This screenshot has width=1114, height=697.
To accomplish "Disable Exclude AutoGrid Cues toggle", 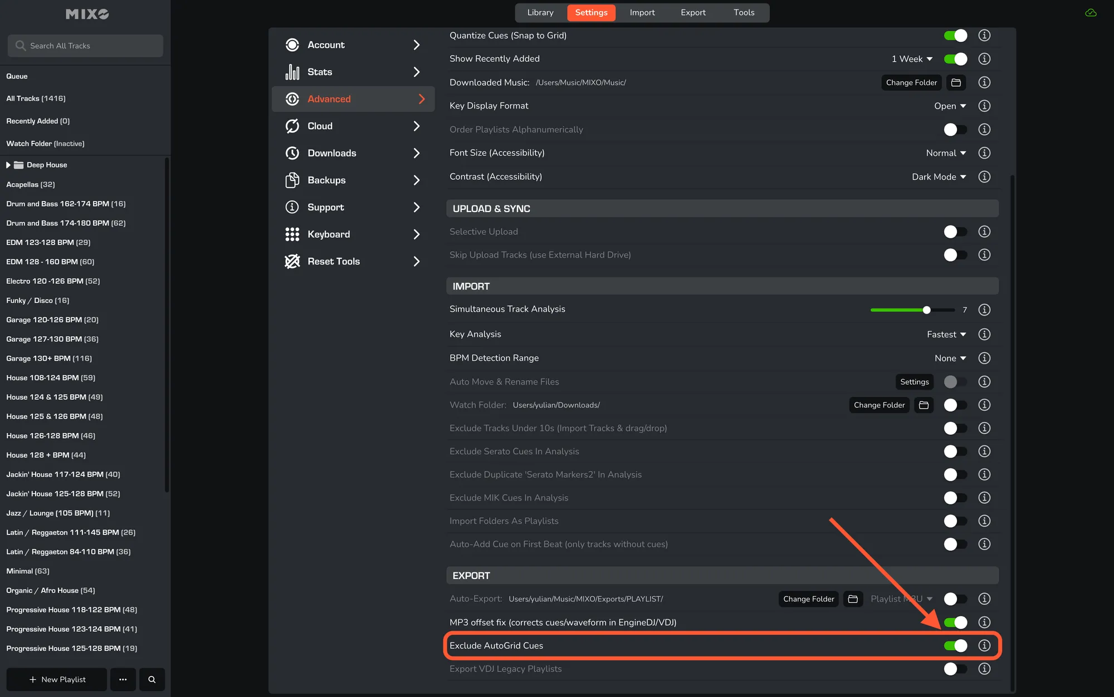I will [955, 646].
